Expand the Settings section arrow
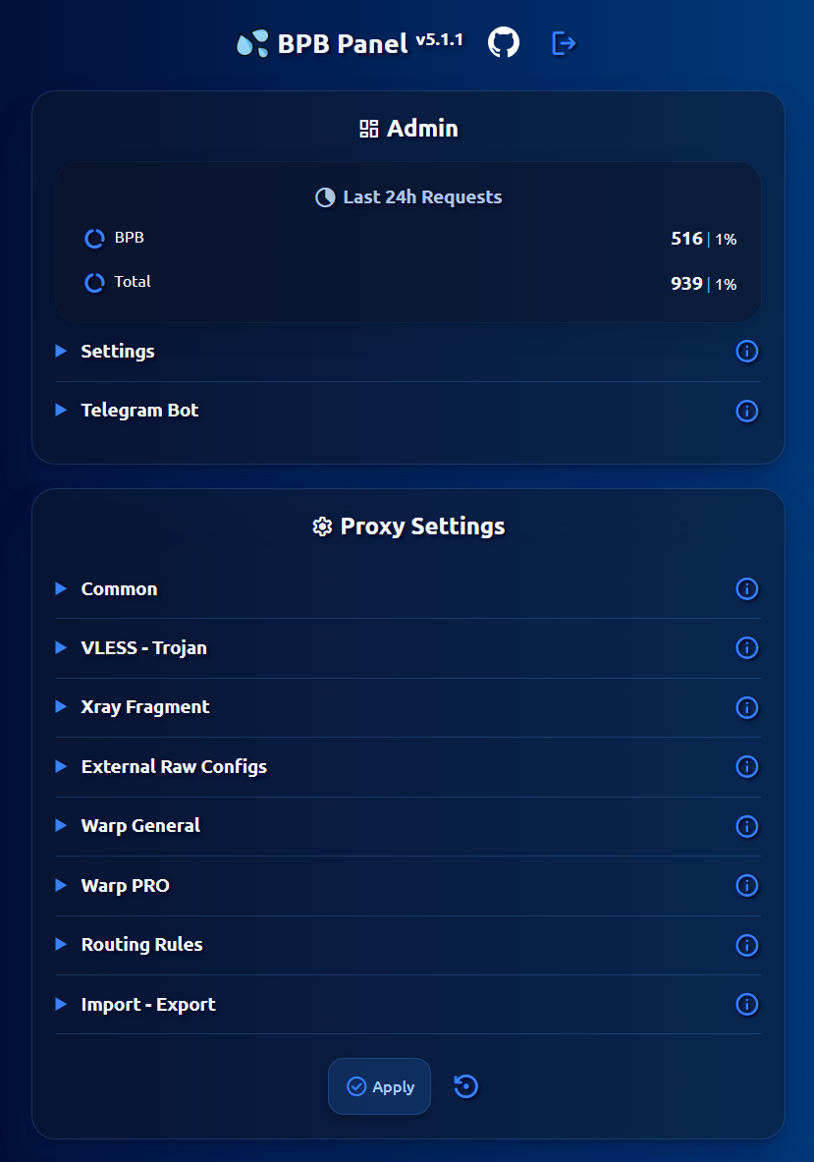This screenshot has width=814, height=1162. [x=61, y=351]
